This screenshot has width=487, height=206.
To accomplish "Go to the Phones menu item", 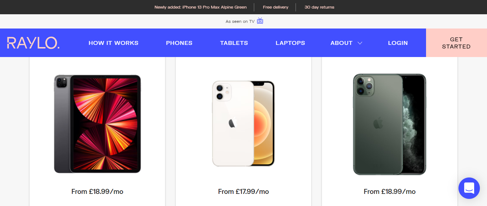I will click(179, 43).
